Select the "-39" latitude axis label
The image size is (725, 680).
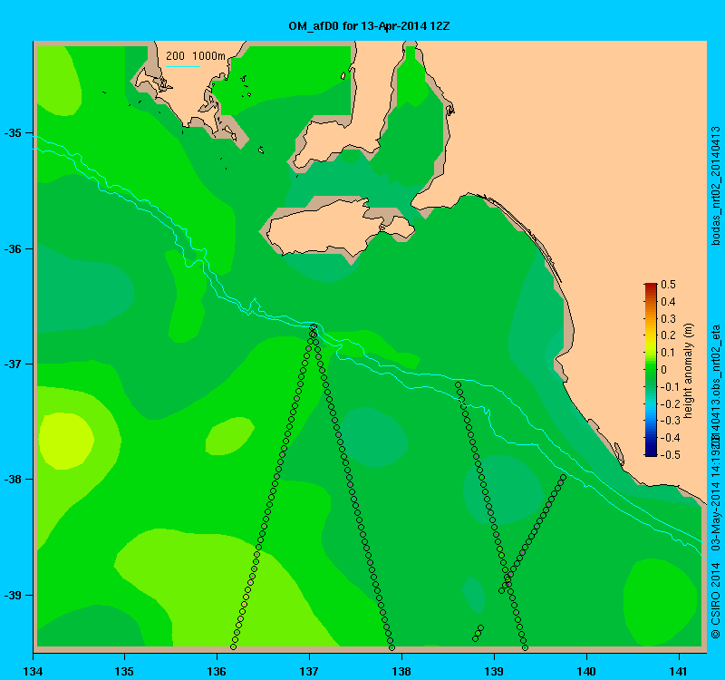pos(13,595)
